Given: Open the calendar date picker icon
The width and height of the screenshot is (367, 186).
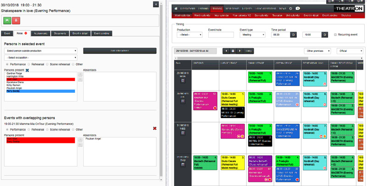Looking at the screenshot, I should [x=233, y=51].
